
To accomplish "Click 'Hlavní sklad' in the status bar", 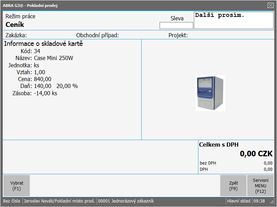I will click(239, 201).
